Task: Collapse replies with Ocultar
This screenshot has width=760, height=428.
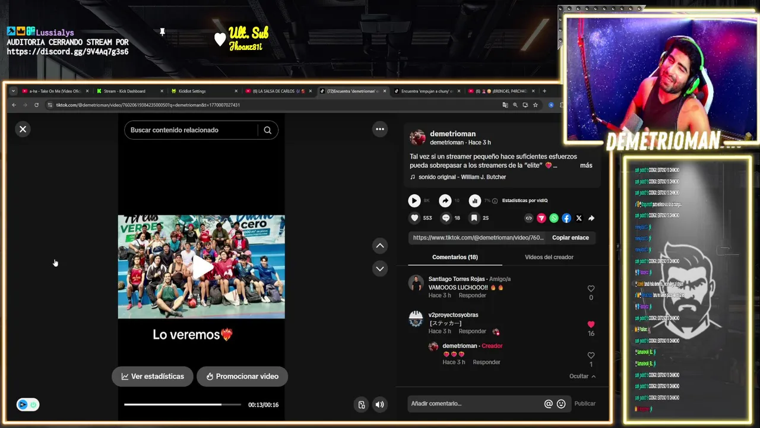Action: [x=582, y=376]
